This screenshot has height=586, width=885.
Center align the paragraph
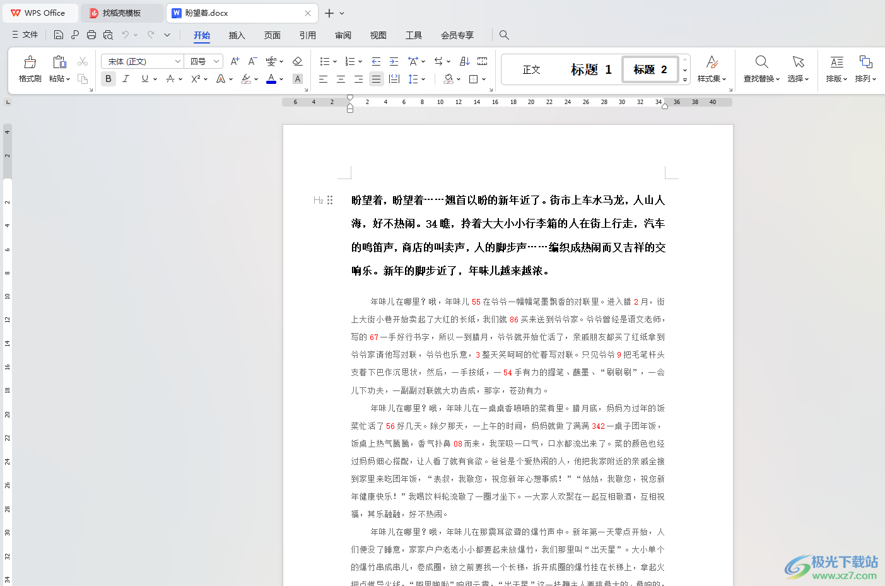pos(341,79)
